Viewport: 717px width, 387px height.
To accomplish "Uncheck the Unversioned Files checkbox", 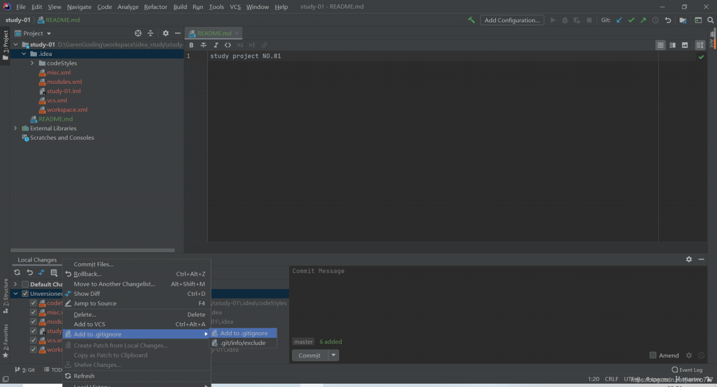I will 25,294.
